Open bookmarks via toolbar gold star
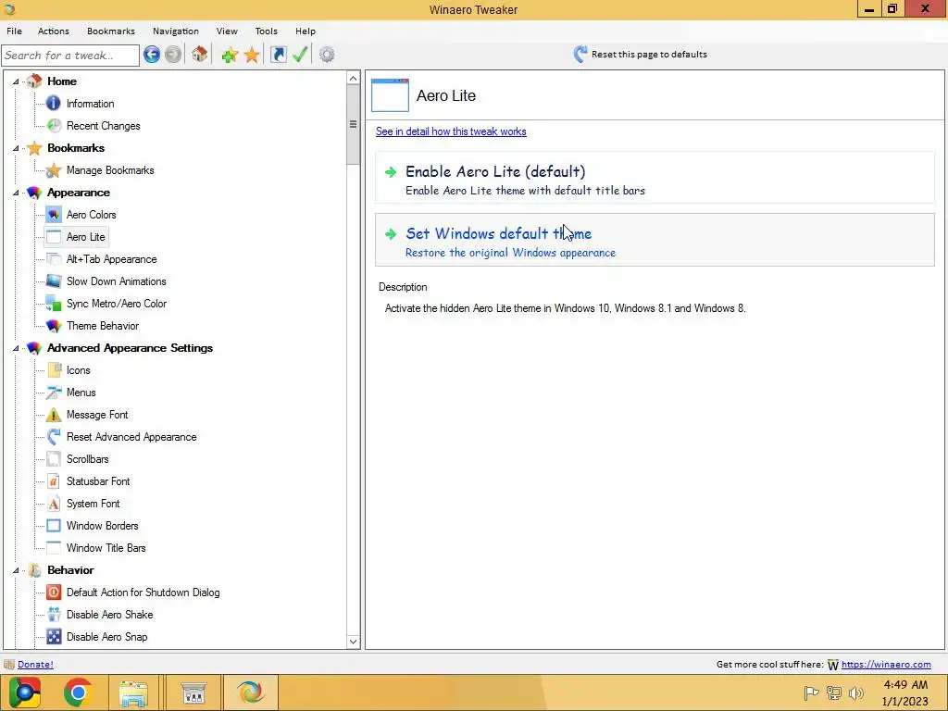The image size is (948, 711). point(252,55)
